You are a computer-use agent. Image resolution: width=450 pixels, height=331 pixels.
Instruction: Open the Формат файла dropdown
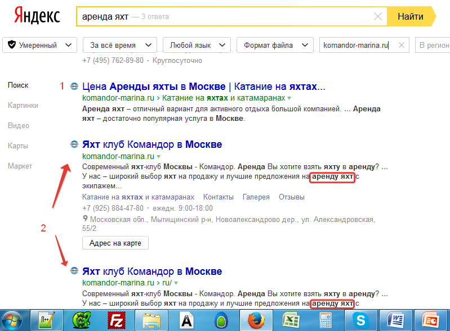click(275, 45)
